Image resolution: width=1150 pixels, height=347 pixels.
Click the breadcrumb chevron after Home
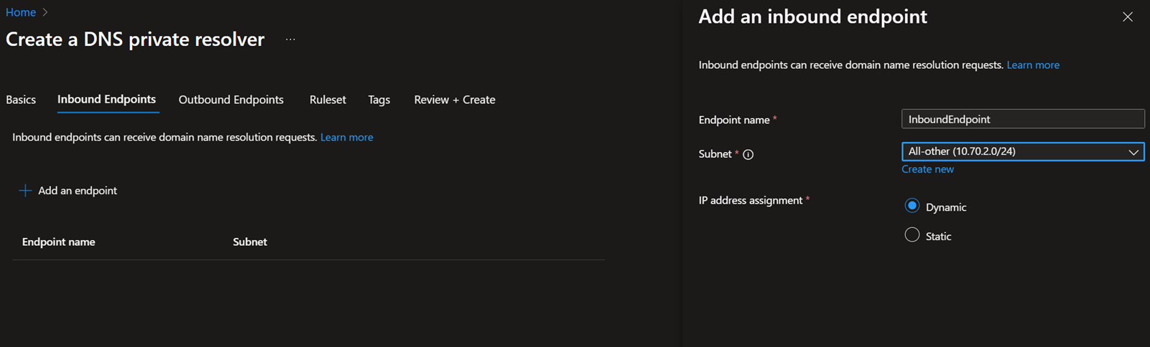click(45, 12)
